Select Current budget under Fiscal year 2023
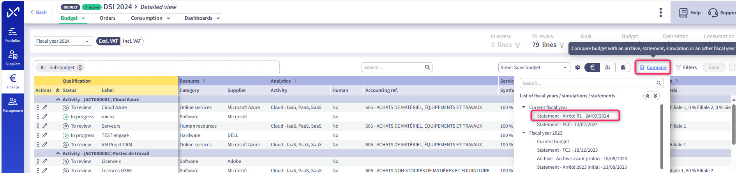 pyautogui.click(x=553, y=142)
